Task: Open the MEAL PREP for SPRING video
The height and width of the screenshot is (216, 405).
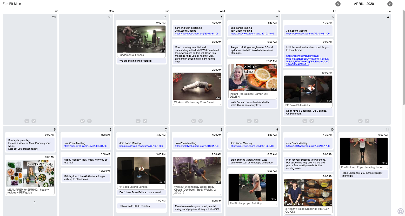Action: [30, 174]
